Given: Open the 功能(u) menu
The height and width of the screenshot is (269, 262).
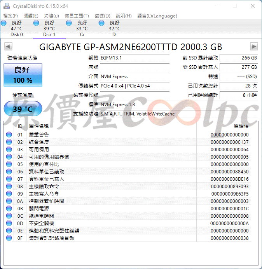Looking at the screenshot, I should click(51, 16).
